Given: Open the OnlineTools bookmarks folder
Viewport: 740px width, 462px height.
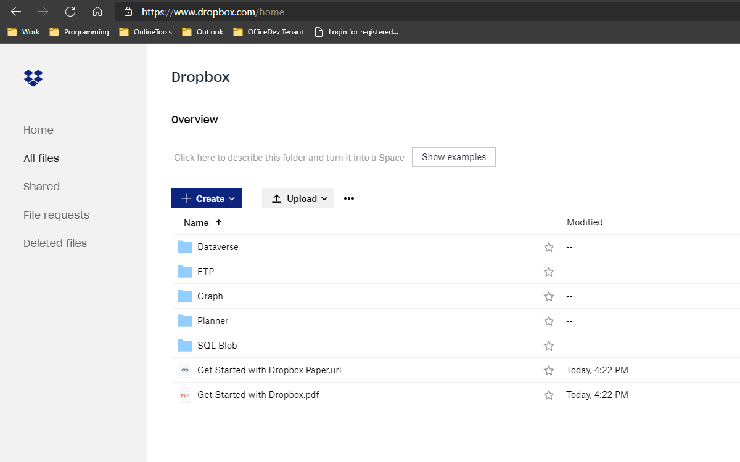Looking at the screenshot, I should [x=146, y=32].
